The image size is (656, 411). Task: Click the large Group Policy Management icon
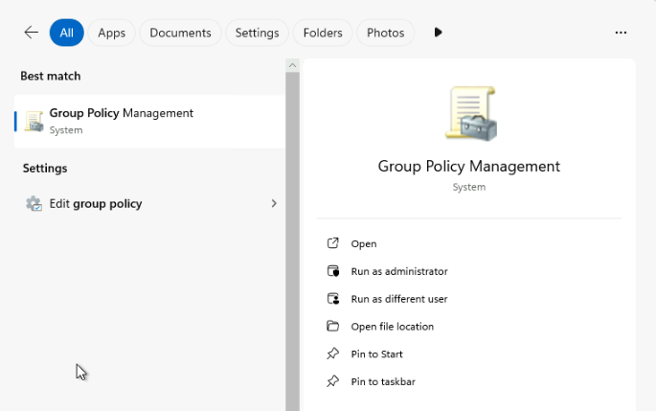tap(471, 113)
